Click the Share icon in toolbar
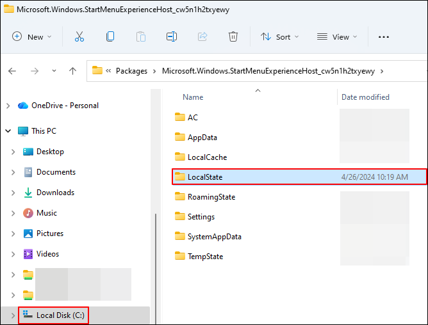 click(202, 36)
